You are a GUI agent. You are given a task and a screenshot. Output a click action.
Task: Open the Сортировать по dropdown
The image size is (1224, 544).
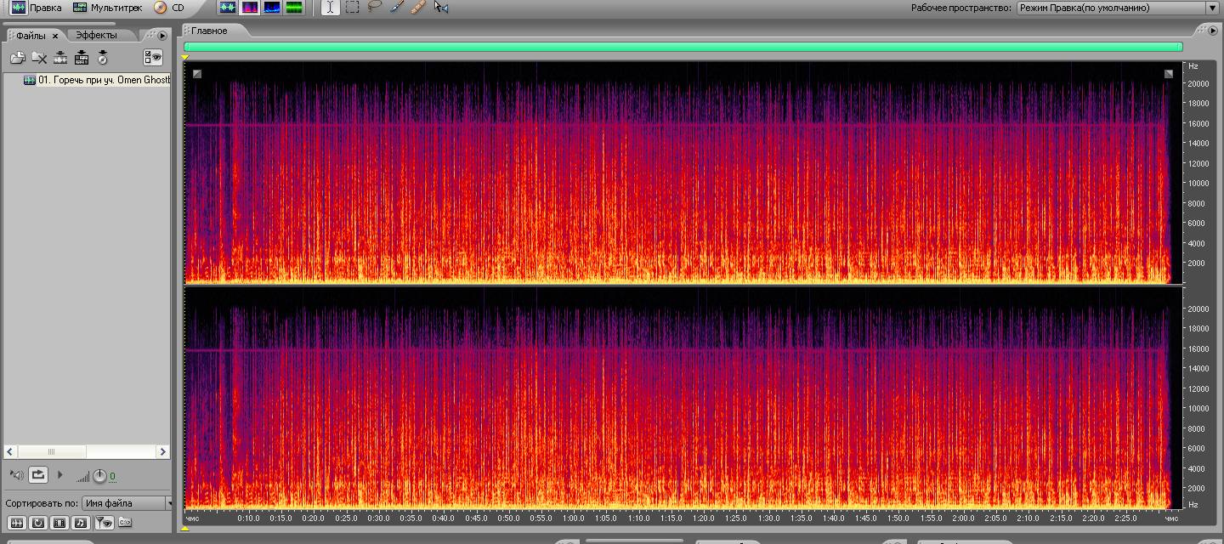coord(127,503)
